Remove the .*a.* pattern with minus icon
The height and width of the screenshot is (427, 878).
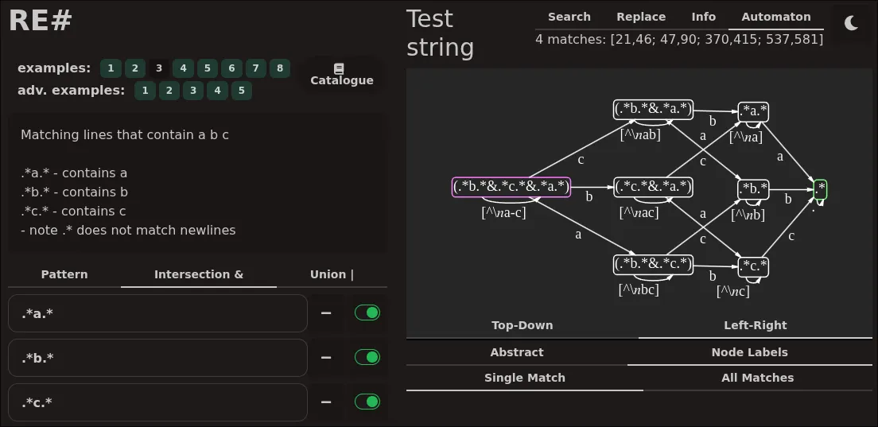pos(326,313)
